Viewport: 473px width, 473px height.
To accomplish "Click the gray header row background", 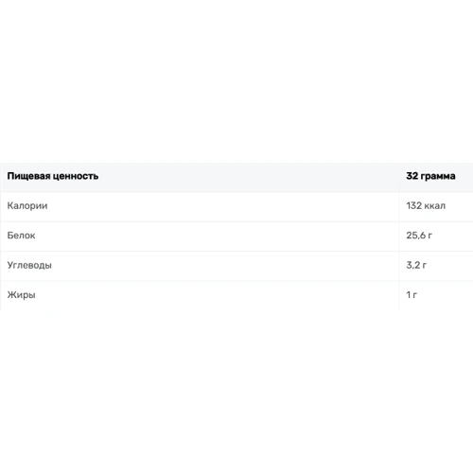I will click(x=236, y=177).
